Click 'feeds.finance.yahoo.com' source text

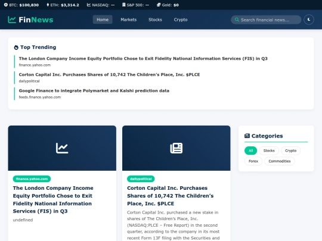[40, 97]
